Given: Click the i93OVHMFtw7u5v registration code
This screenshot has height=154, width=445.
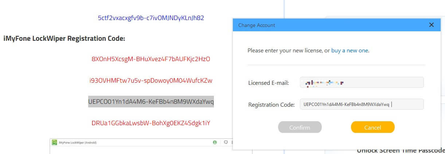Looking at the screenshot, I should pyautogui.click(x=151, y=80).
